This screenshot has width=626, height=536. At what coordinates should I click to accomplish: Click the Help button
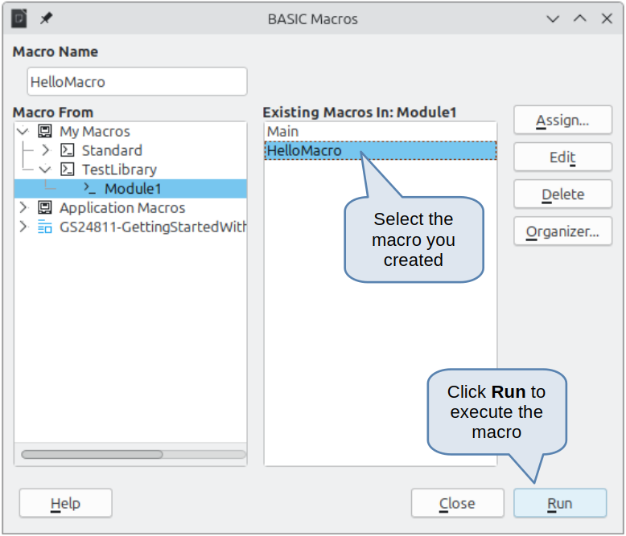tap(65, 503)
